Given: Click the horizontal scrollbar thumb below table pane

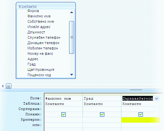Looking at the screenshot, I should pos(8,86).
